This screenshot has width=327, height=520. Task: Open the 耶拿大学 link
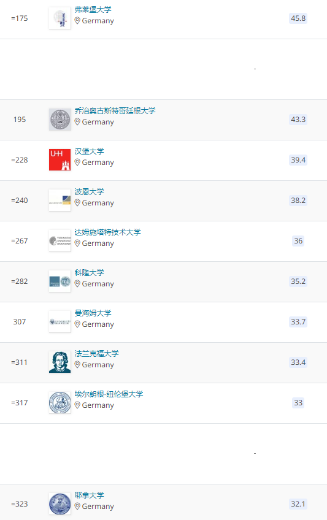pyautogui.click(x=89, y=495)
